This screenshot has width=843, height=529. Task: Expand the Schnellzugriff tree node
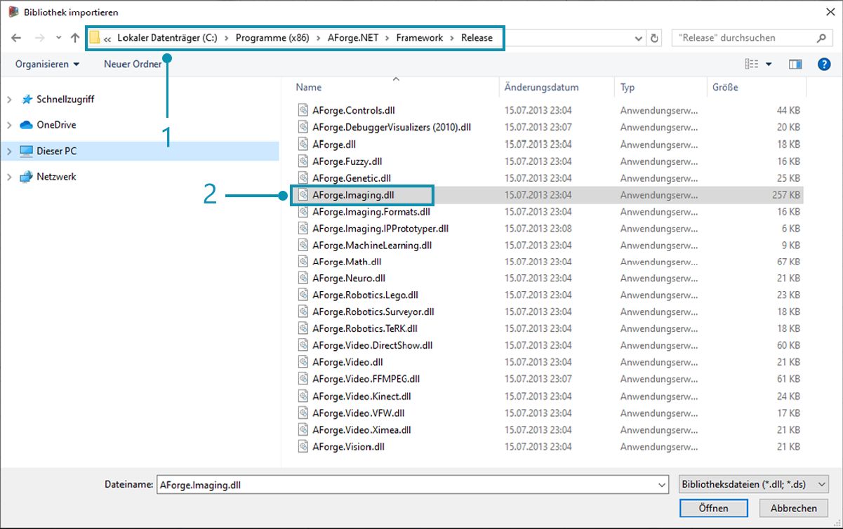(9, 100)
